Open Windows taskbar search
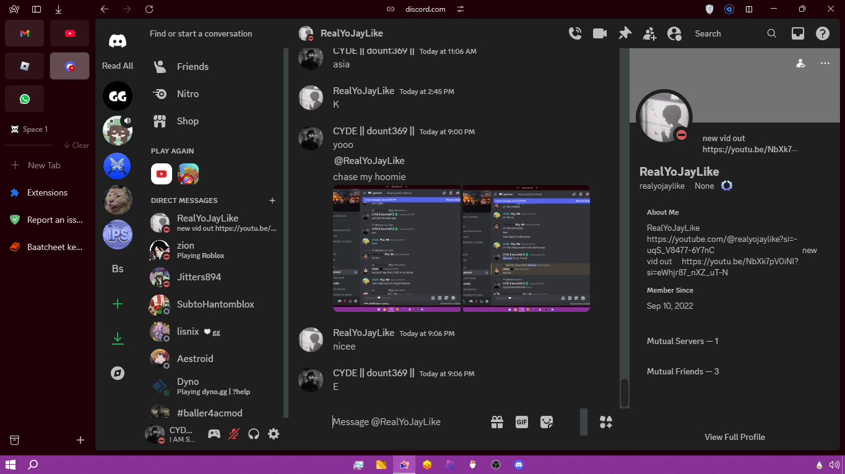This screenshot has width=845, height=474. coord(33,465)
